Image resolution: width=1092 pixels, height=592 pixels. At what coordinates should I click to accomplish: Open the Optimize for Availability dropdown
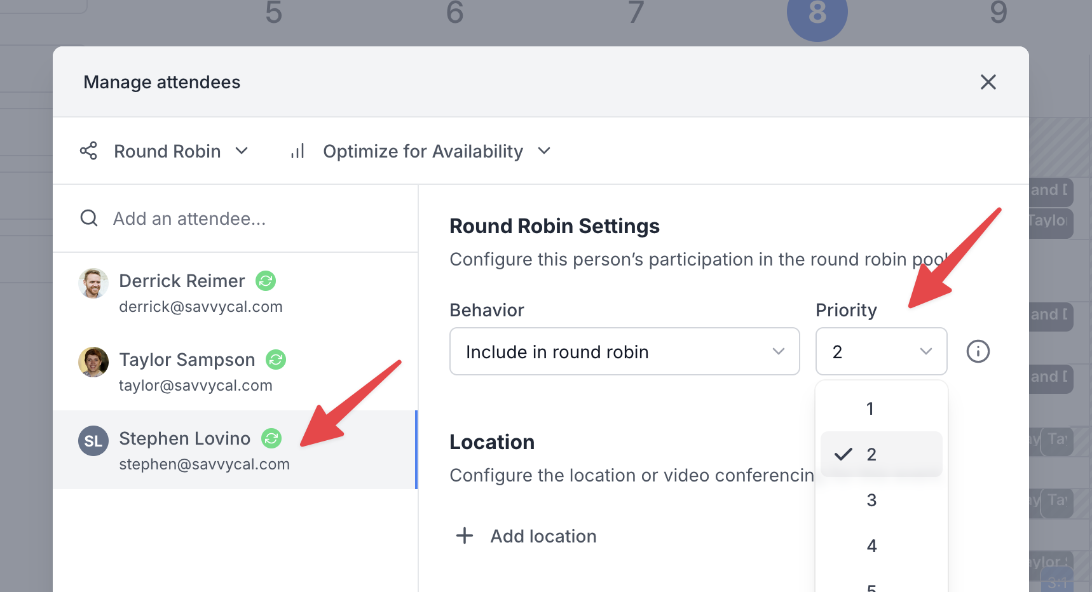(x=436, y=151)
